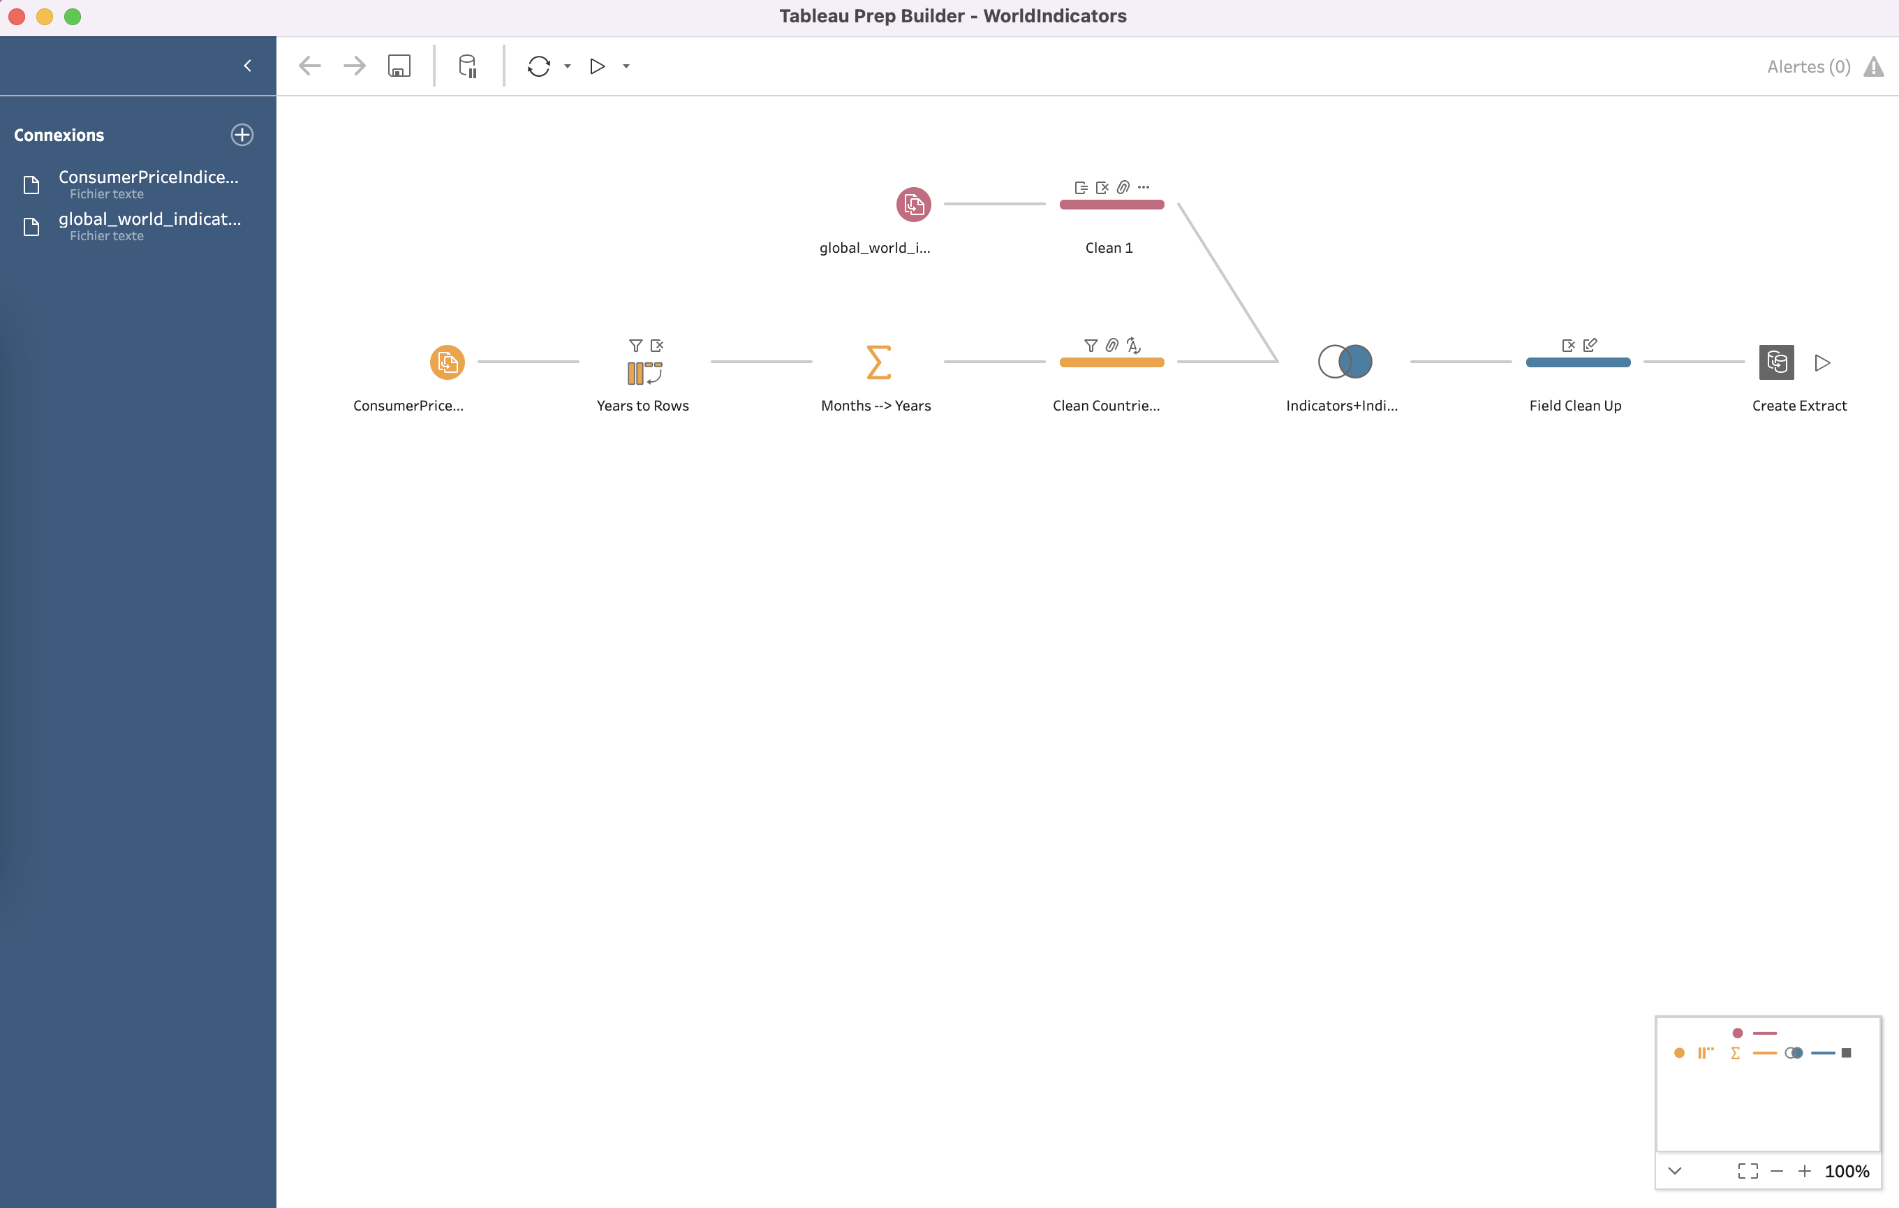
Task: Select the Clean Countrie step bar
Action: point(1111,362)
